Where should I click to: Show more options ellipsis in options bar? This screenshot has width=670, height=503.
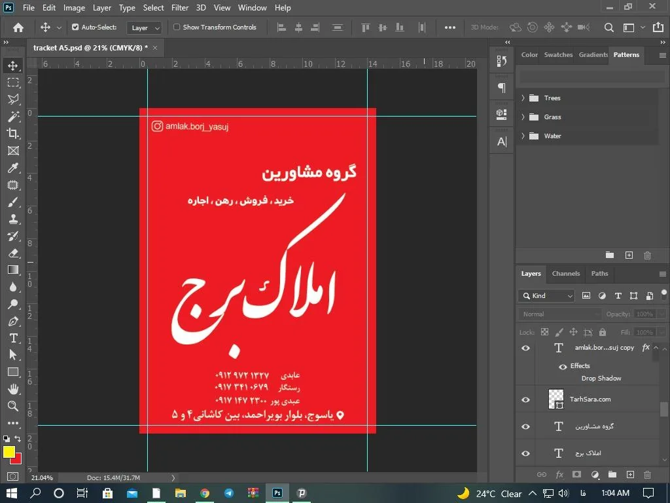point(450,28)
